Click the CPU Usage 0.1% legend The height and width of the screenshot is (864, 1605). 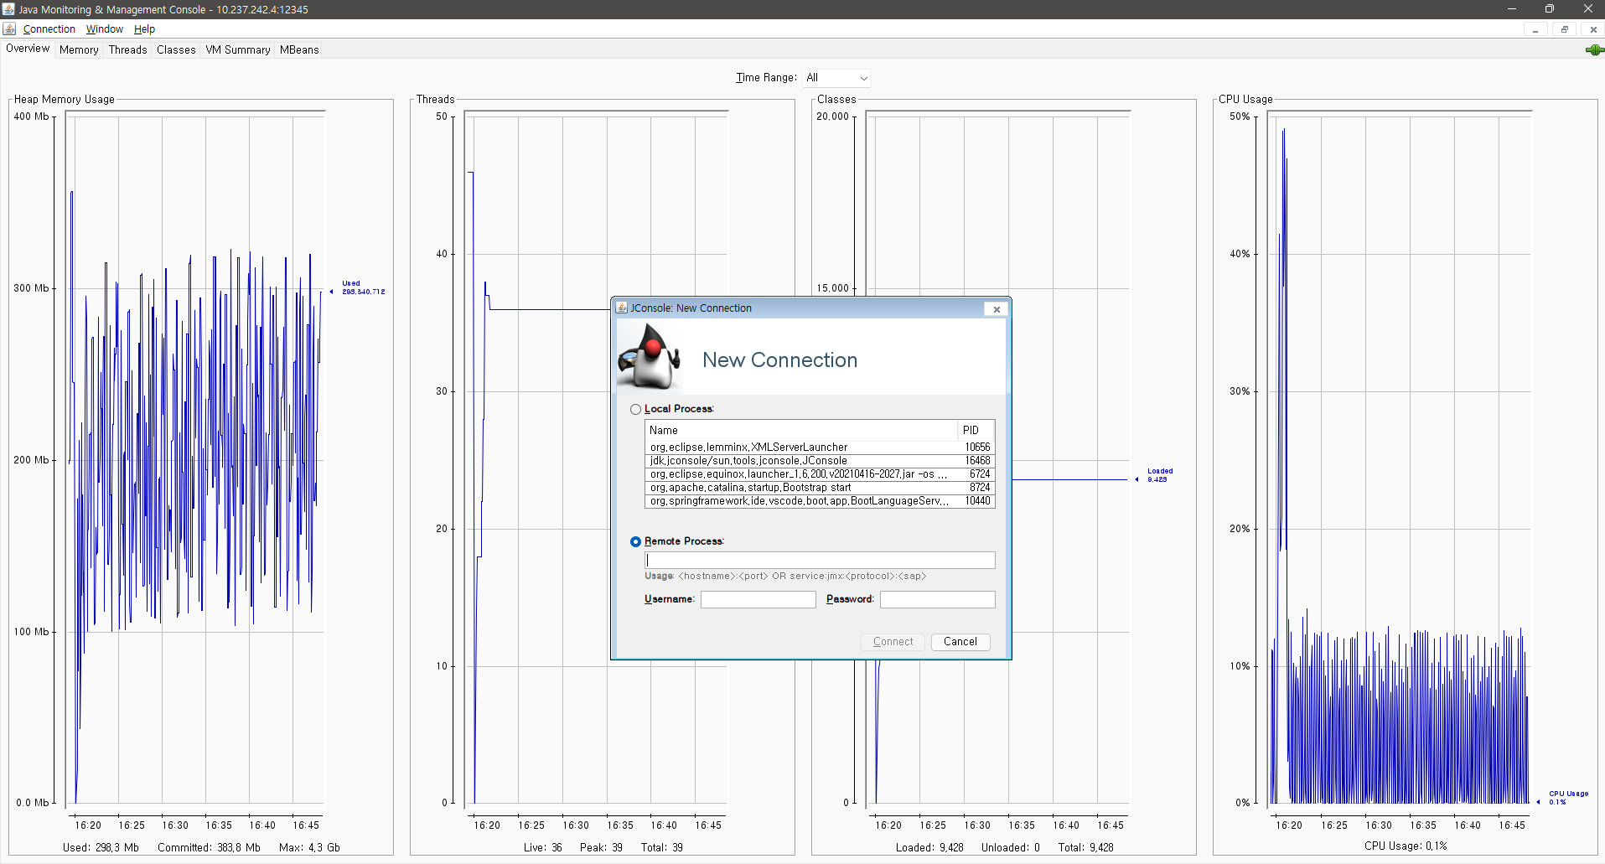click(x=1568, y=798)
